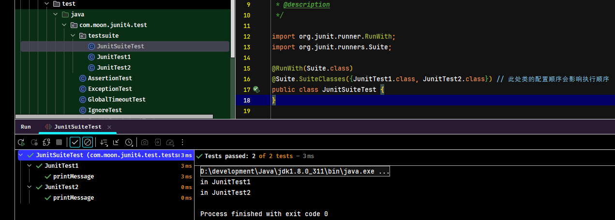This screenshot has height=220, width=615.
Task: Toggle Show Ignored tests button
Action: pos(88,142)
